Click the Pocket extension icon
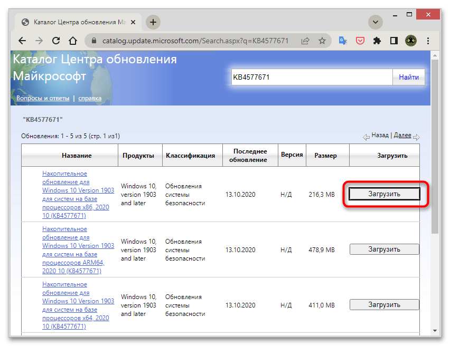The height and width of the screenshot is (346, 450). point(360,41)
